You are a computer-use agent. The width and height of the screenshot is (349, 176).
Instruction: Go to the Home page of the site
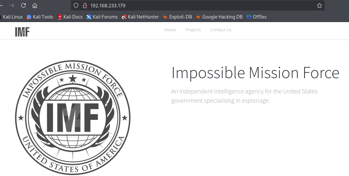(x=170, y=30)
